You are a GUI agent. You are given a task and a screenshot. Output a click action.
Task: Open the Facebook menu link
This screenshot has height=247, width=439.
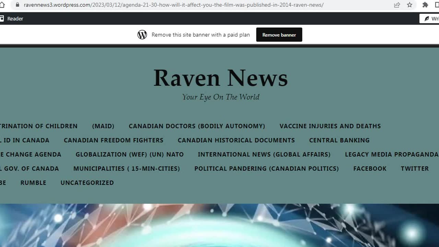click(370, 168)
